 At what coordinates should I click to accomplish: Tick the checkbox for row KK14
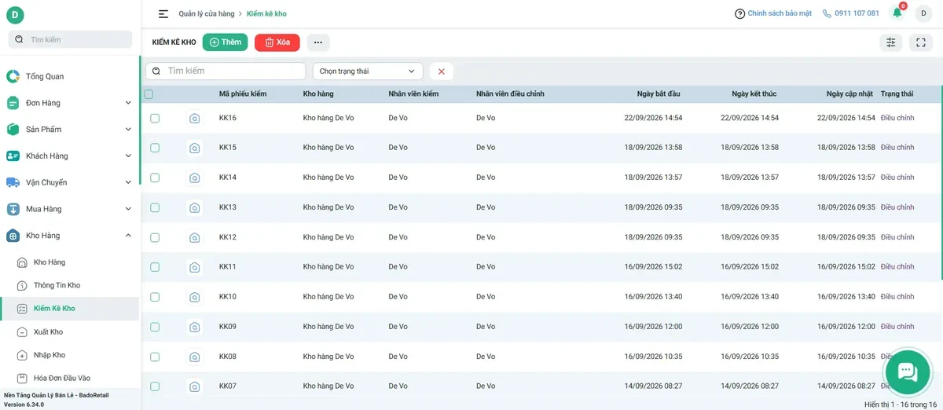coord(155,178)
